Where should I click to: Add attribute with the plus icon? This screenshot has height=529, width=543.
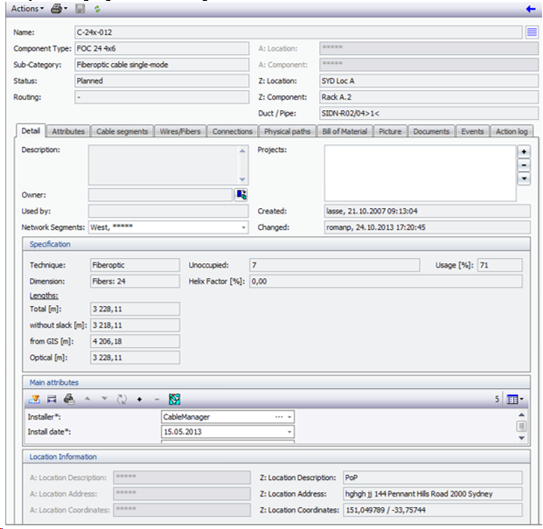pos(140,400)
